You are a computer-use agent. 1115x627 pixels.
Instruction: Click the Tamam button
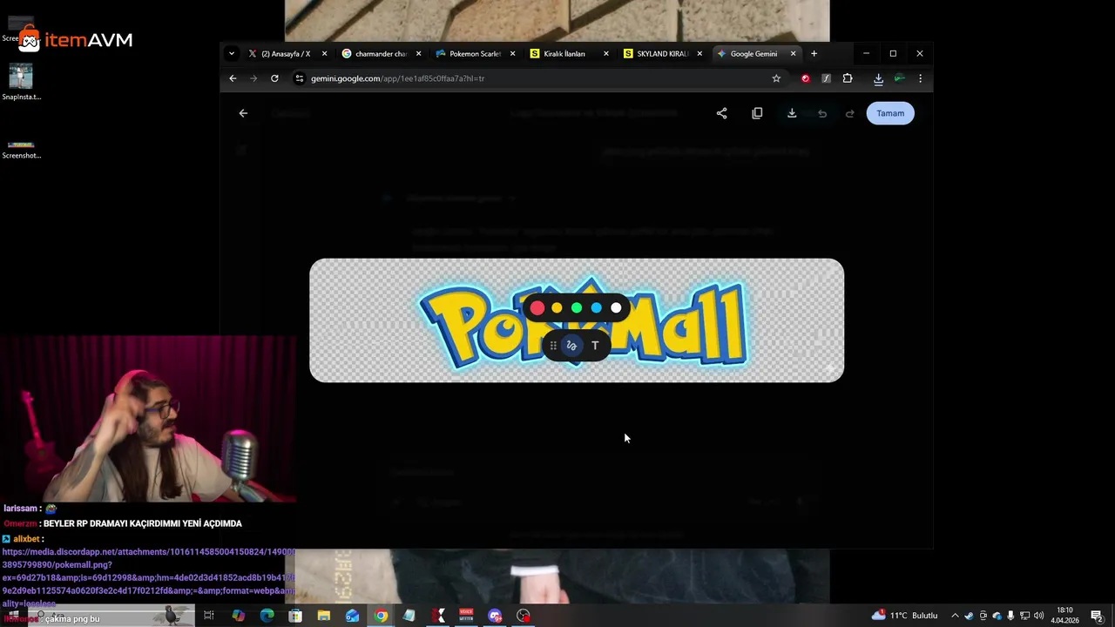click(x=890, y=113)
